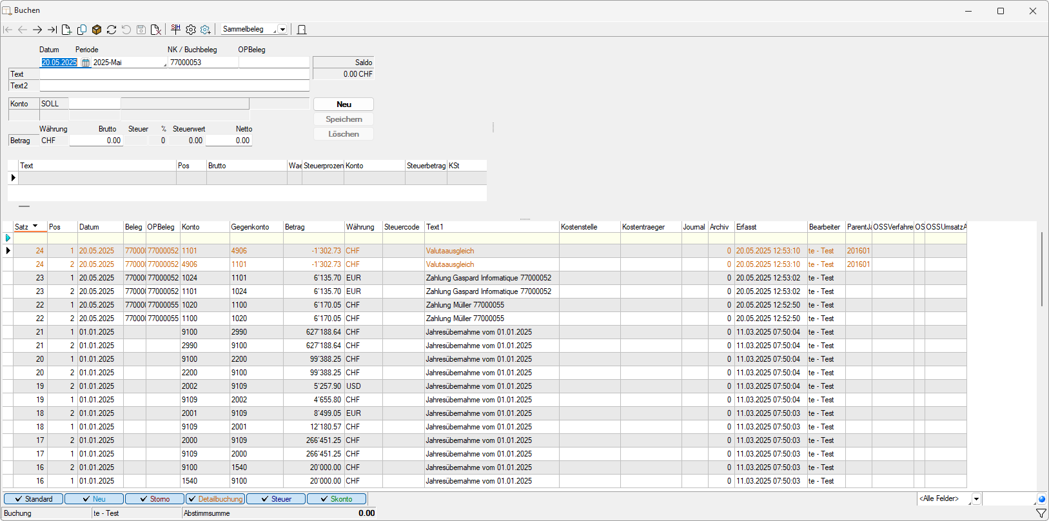1049x521 pixels.
Task: Toggle the Standard filter check
Action: tap(33, 499)
